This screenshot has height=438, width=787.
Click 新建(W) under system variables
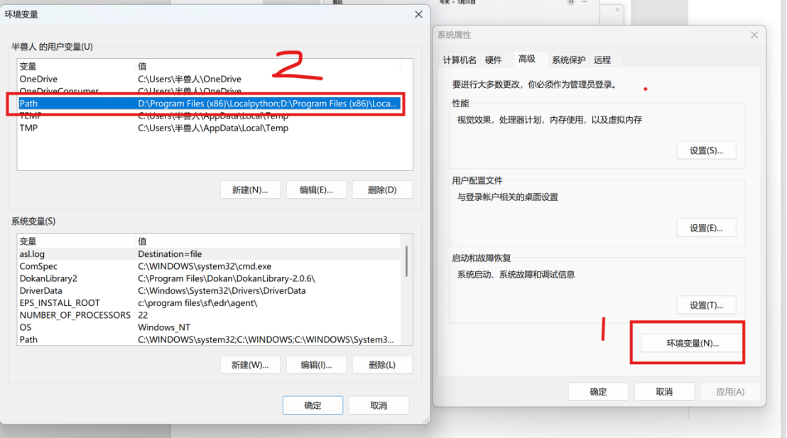(x=250, y=365)
